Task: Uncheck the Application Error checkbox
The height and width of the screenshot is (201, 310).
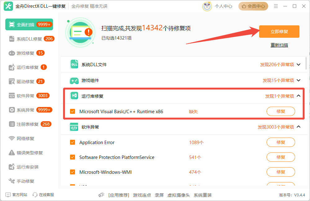Action: (x=73, y=142)
